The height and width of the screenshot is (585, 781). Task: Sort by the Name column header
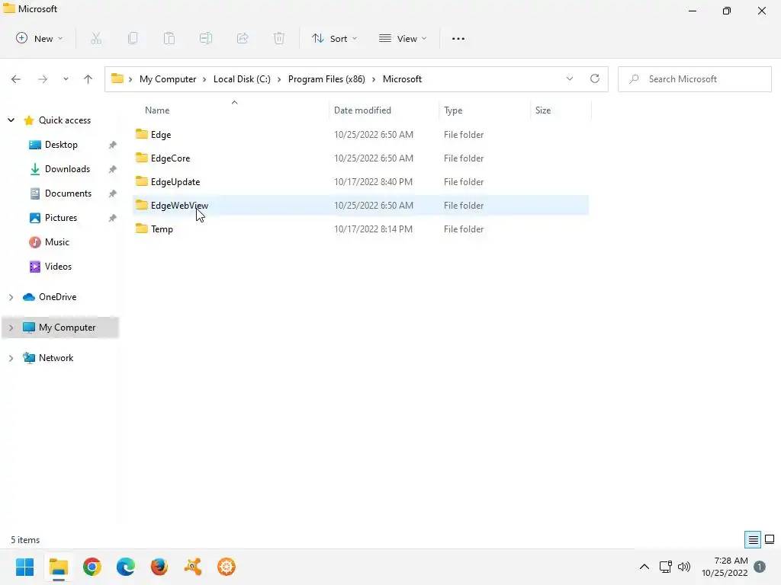click(x=157, y=110)
